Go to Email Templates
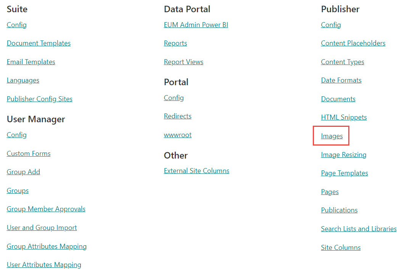The image size is (399, 272). 31,62
